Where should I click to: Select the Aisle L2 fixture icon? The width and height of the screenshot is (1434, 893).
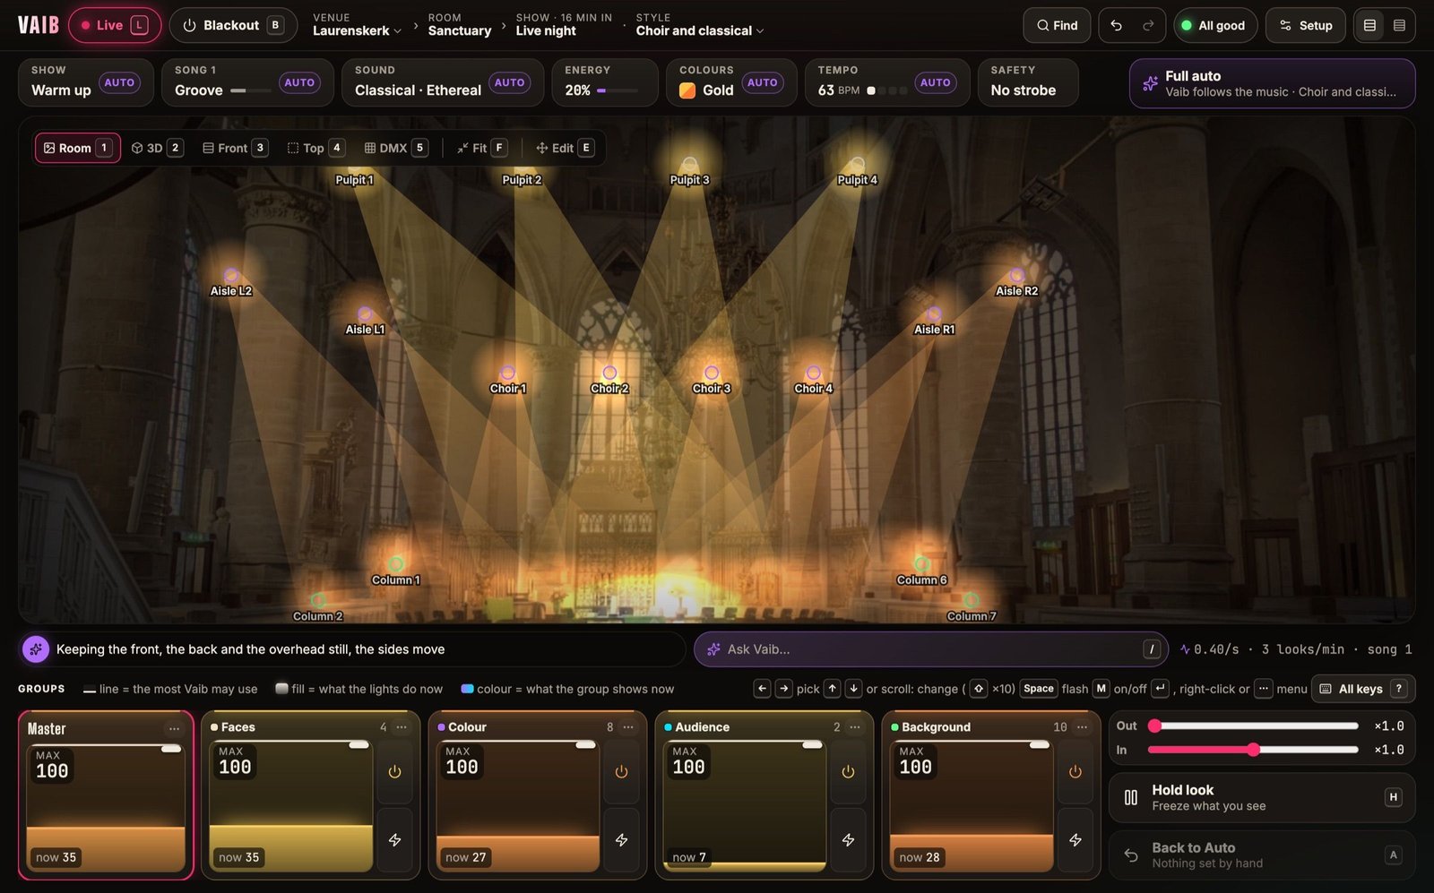pyautogui.click(x=231, y=276)
